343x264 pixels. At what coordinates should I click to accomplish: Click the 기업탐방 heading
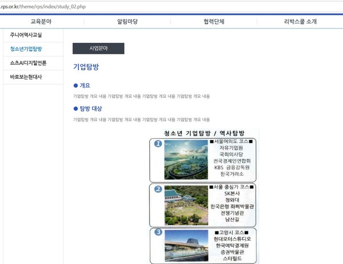[x=86, y=67]
